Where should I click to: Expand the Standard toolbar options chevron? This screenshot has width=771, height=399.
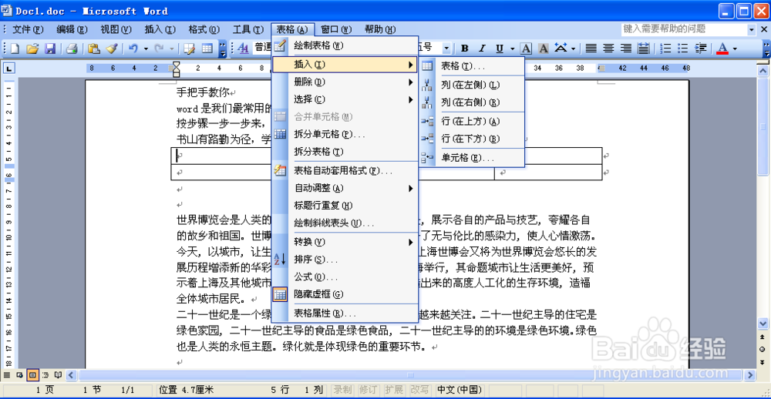point(223,49)
